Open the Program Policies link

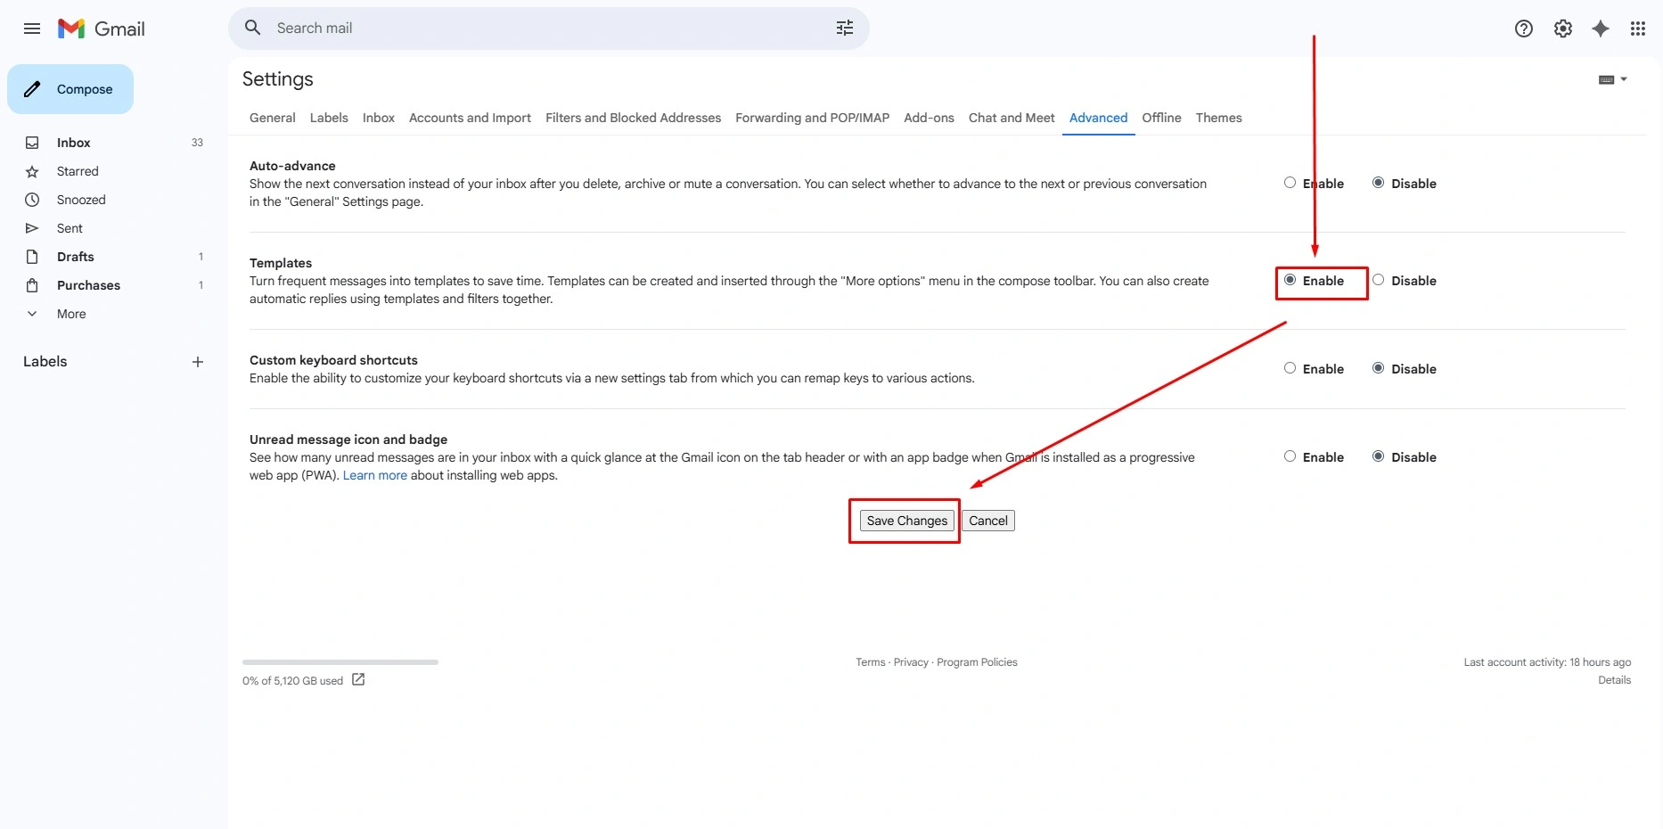[977, 662]
